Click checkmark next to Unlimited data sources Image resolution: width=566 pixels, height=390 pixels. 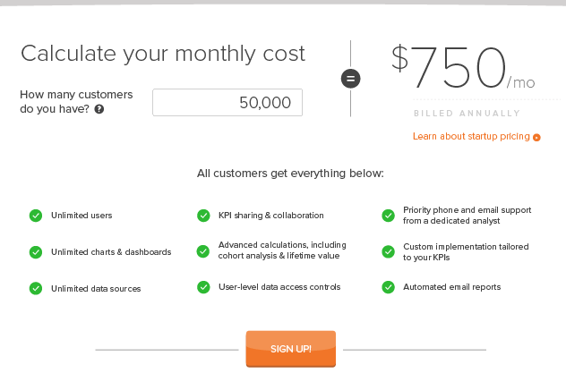pyautogui.click(x=36, y=288)
